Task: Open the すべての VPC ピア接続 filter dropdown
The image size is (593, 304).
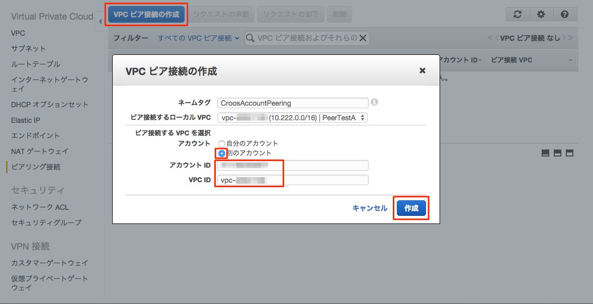Action: click(x=199, y=38)
